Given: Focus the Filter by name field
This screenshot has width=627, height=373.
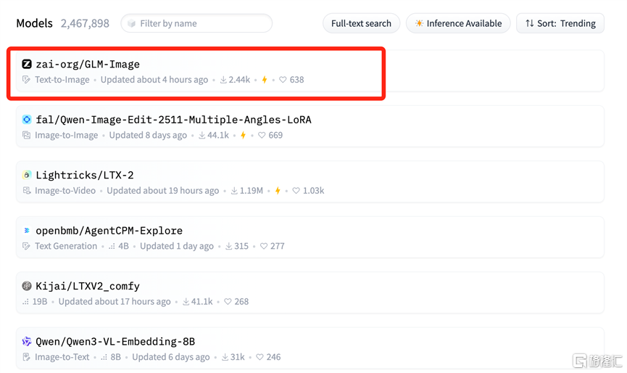Looking at the screenshot, I should coord(196,24).
